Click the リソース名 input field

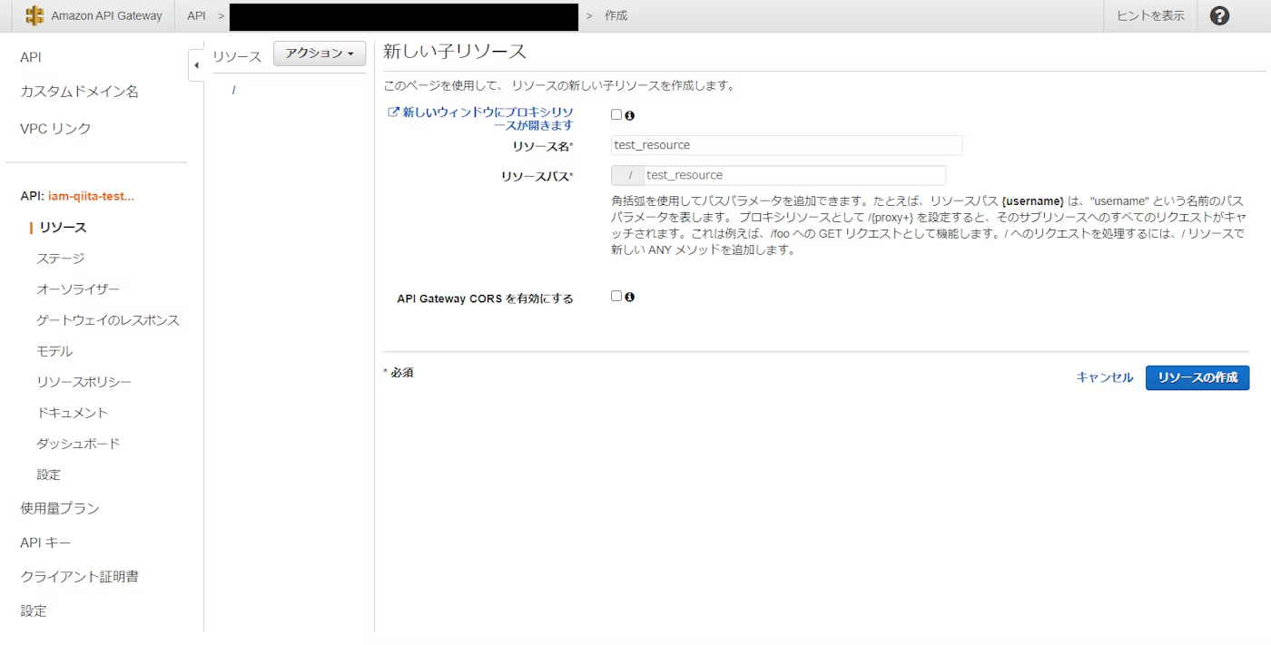click(785, 145)
